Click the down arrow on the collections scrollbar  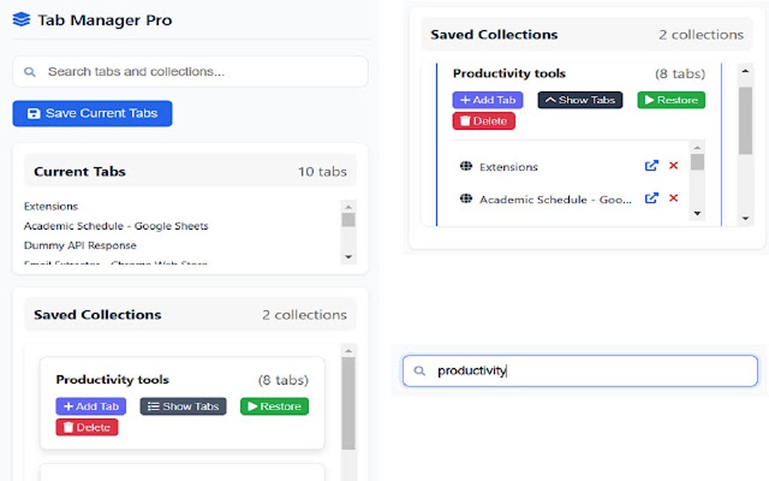point(745,219)
